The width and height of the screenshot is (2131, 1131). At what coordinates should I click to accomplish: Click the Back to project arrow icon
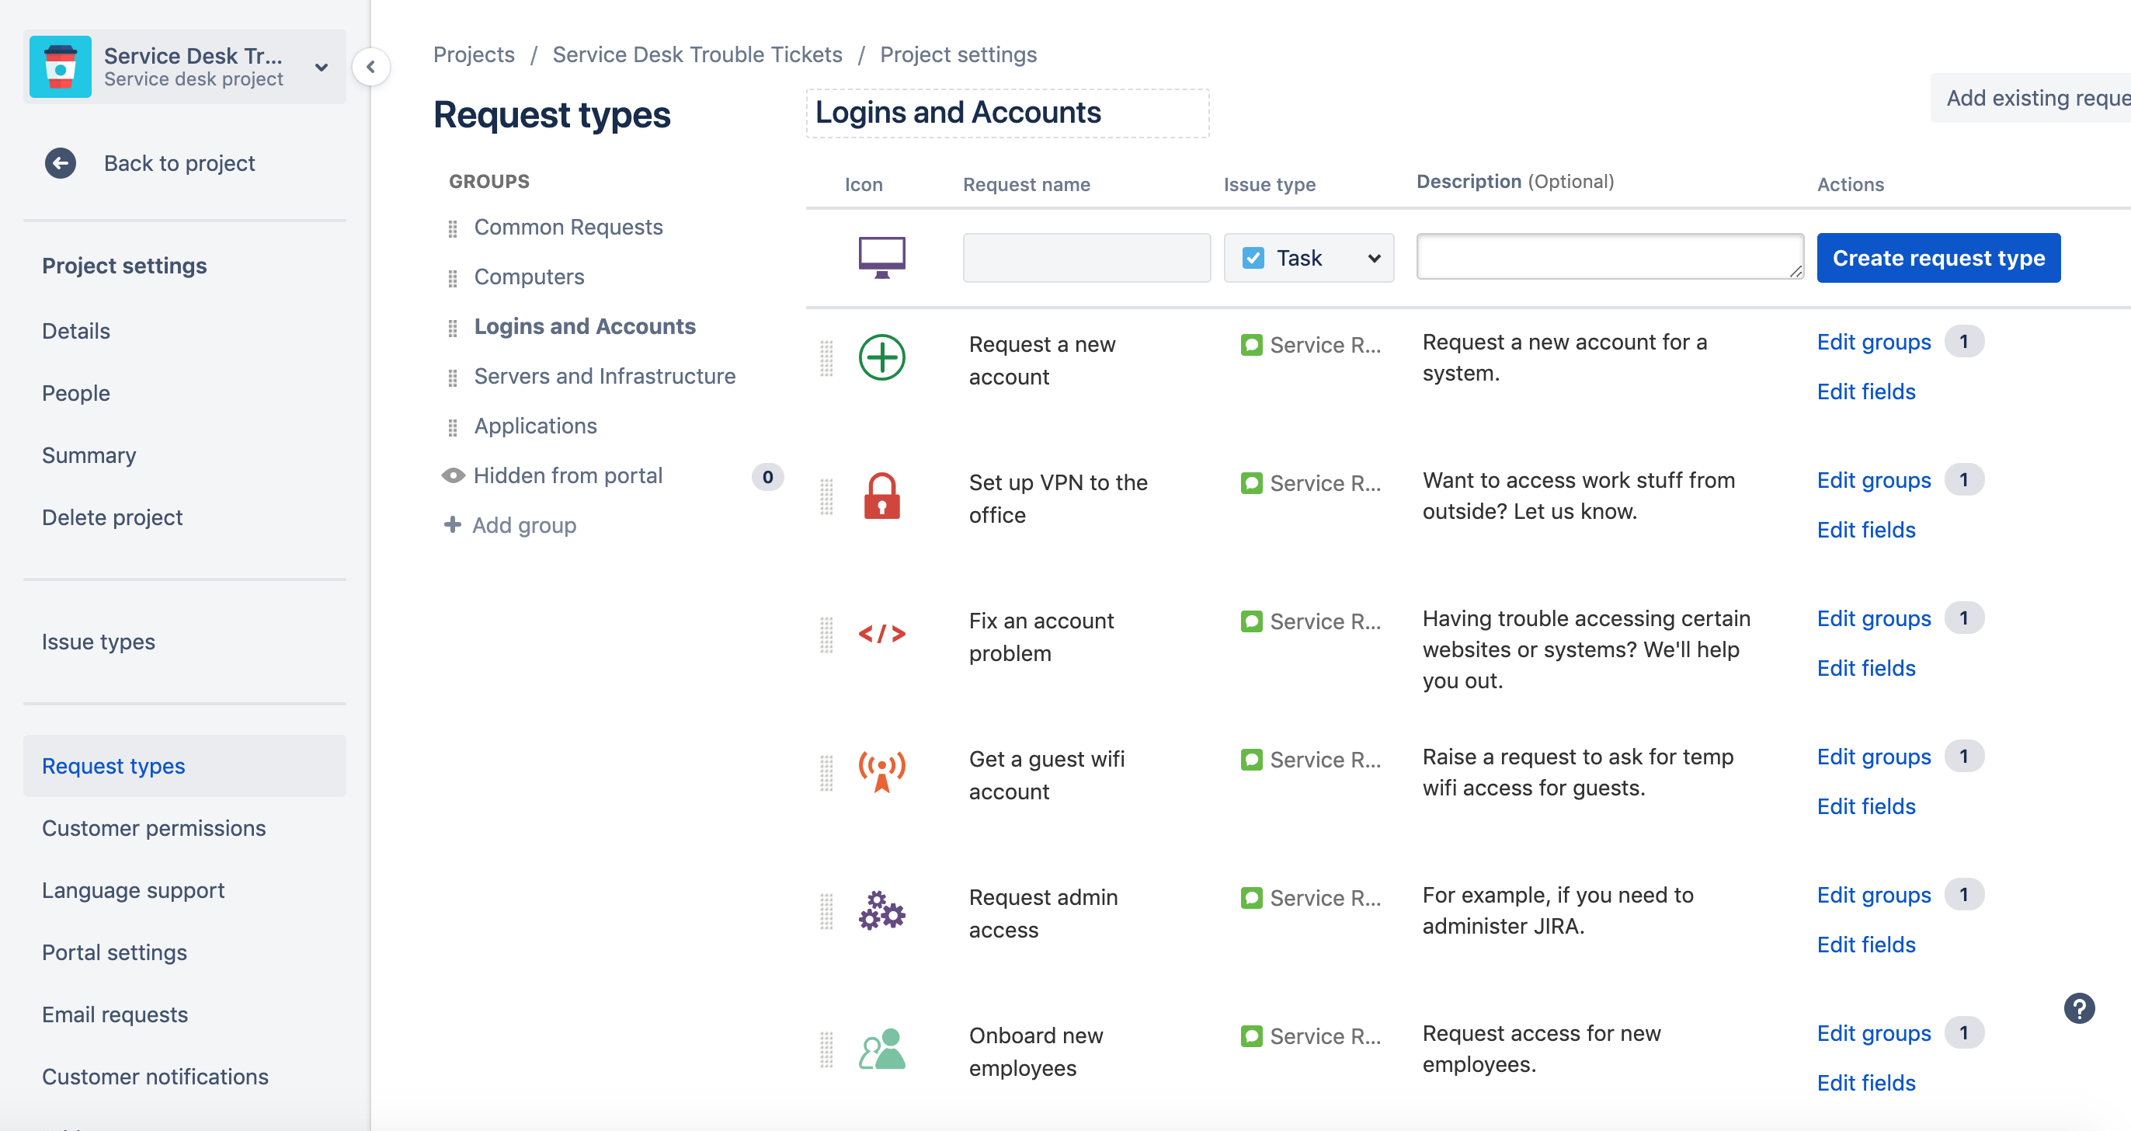pos(61,163)
